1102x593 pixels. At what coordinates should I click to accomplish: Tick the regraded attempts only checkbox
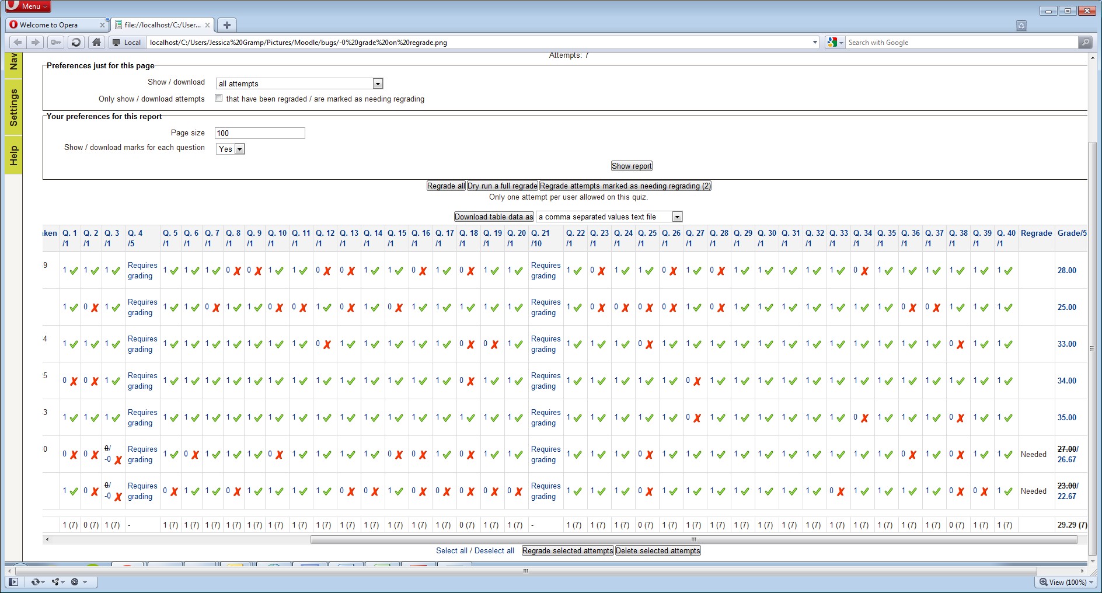(x=219, y=98)
